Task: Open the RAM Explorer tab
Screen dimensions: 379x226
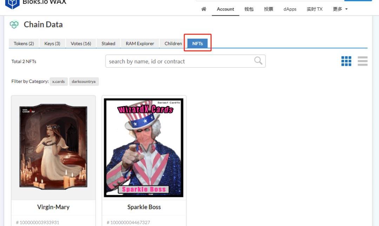Action: click(x=140, y=43)
